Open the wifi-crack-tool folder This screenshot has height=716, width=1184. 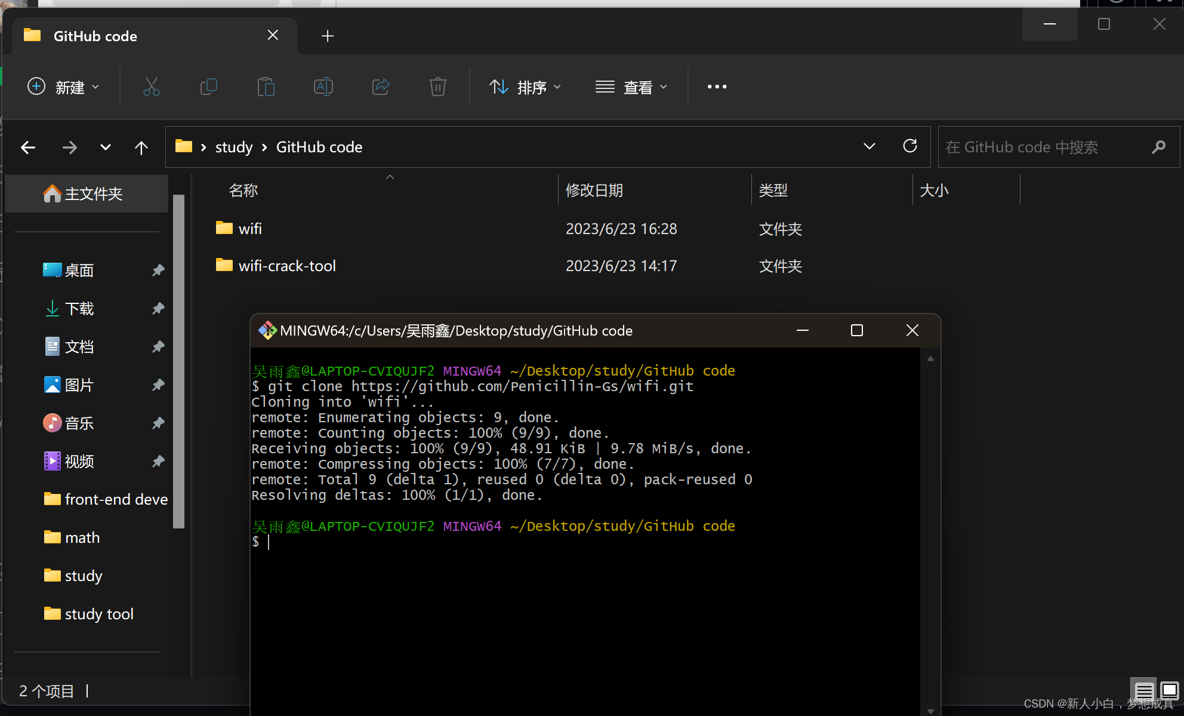286,266
